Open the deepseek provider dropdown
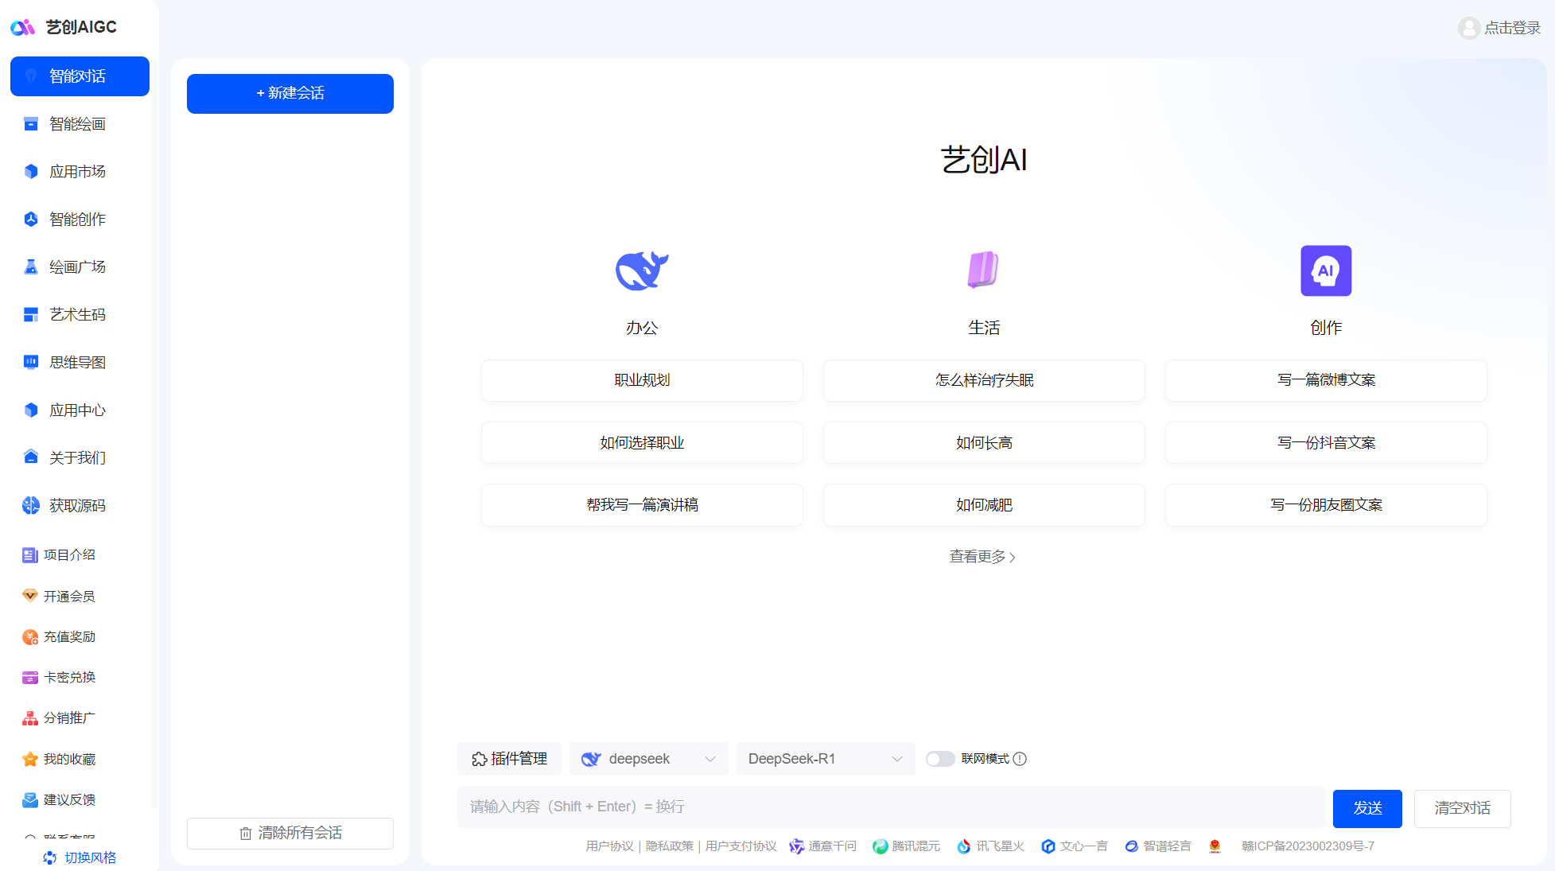 point(648,758)
